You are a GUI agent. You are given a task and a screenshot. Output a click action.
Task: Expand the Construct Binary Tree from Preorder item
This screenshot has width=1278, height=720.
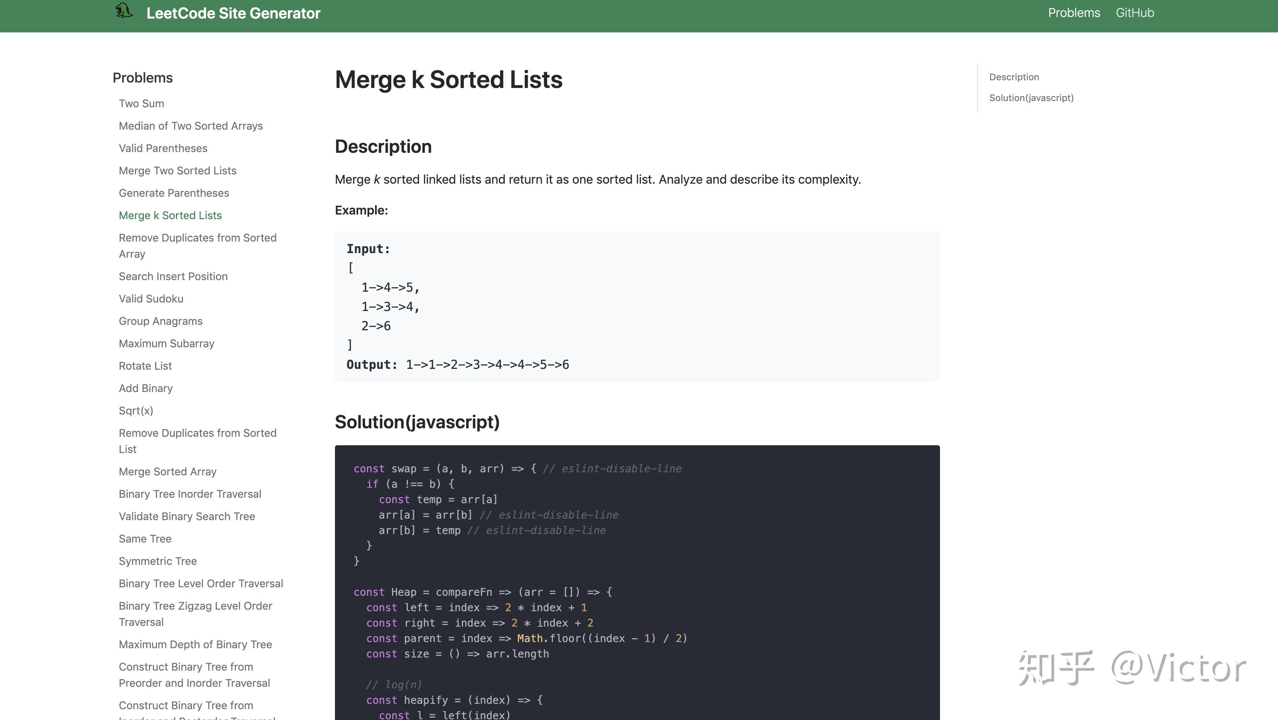click(194, 674)
